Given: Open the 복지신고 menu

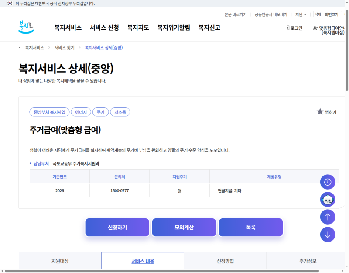Looking at the screenshot, I should click(209, 28).
